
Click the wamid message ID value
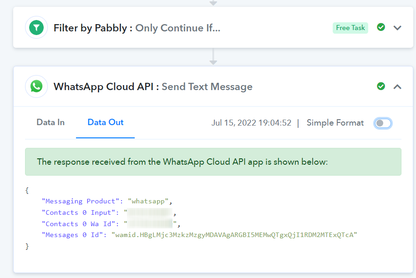tap(234, 235)
